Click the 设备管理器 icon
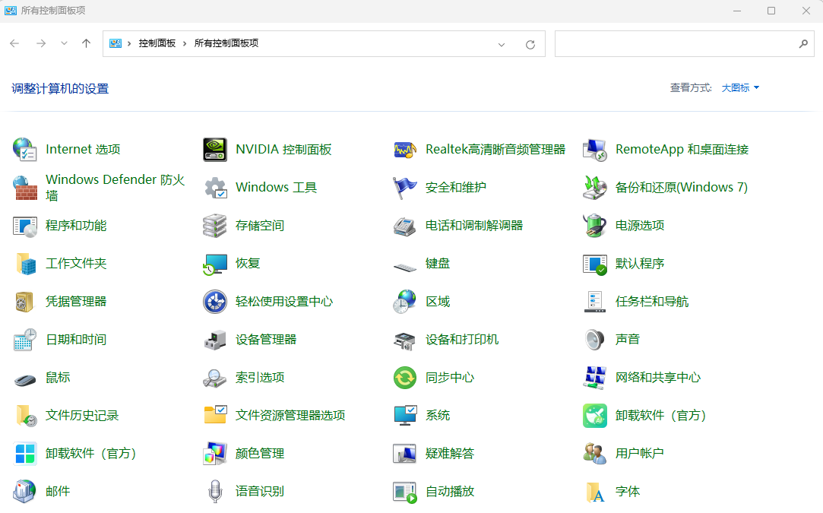 point(214,340)
